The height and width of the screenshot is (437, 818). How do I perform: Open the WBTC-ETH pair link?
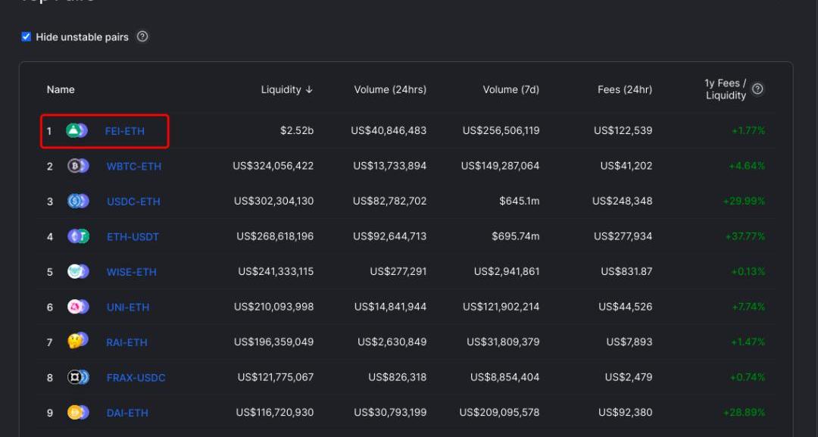point(133,167)
